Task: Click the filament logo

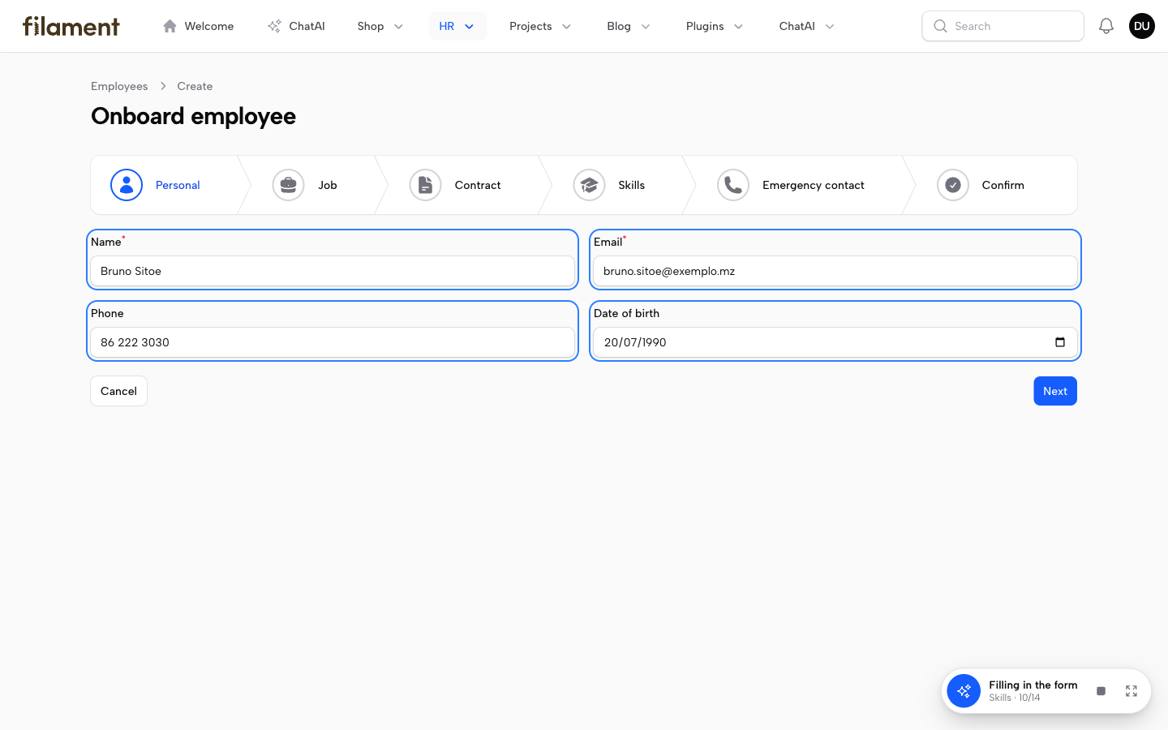Action: click(71, 26)
